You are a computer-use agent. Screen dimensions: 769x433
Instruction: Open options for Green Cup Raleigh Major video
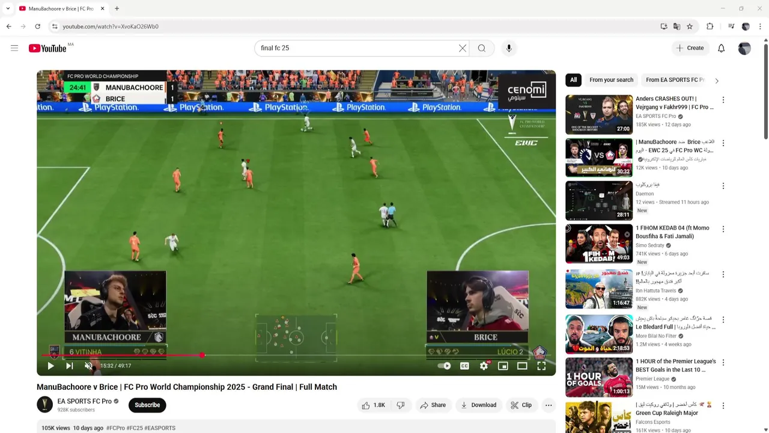point(723,406)
